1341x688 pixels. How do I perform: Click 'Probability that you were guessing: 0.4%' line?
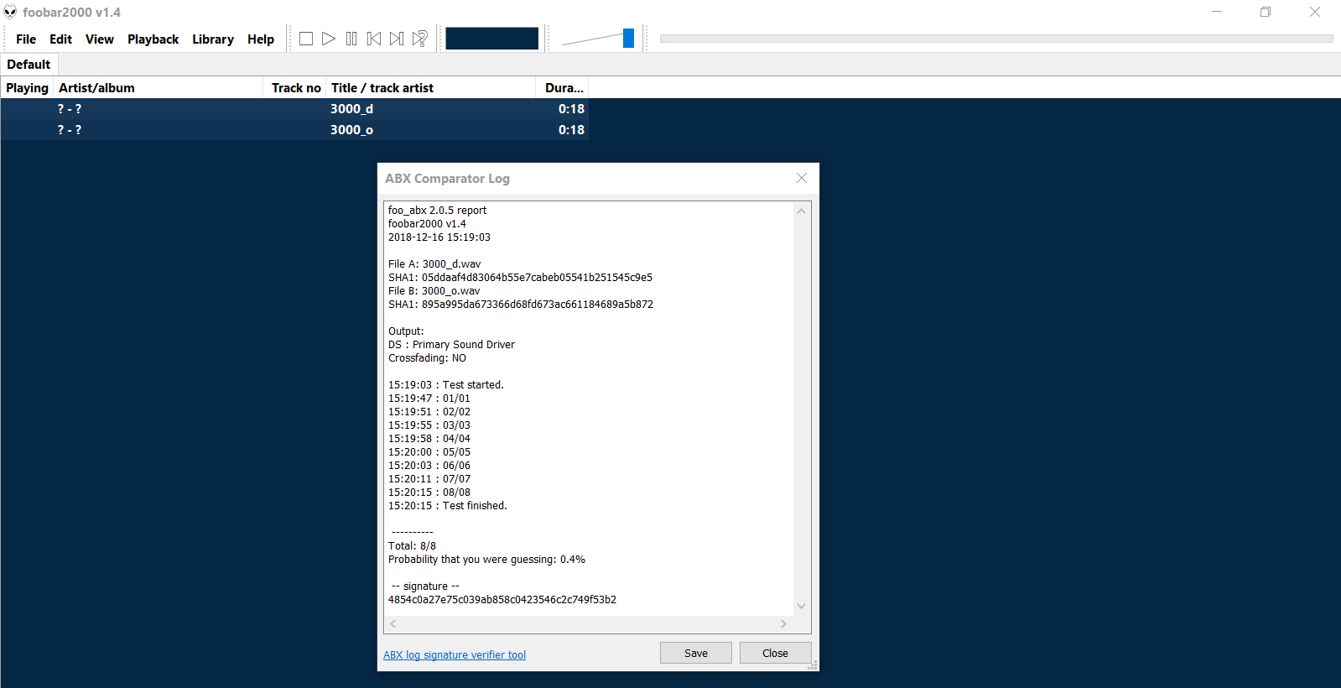(486, 560)
